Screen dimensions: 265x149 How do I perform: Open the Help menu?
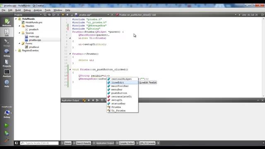[x=67, y=10]
